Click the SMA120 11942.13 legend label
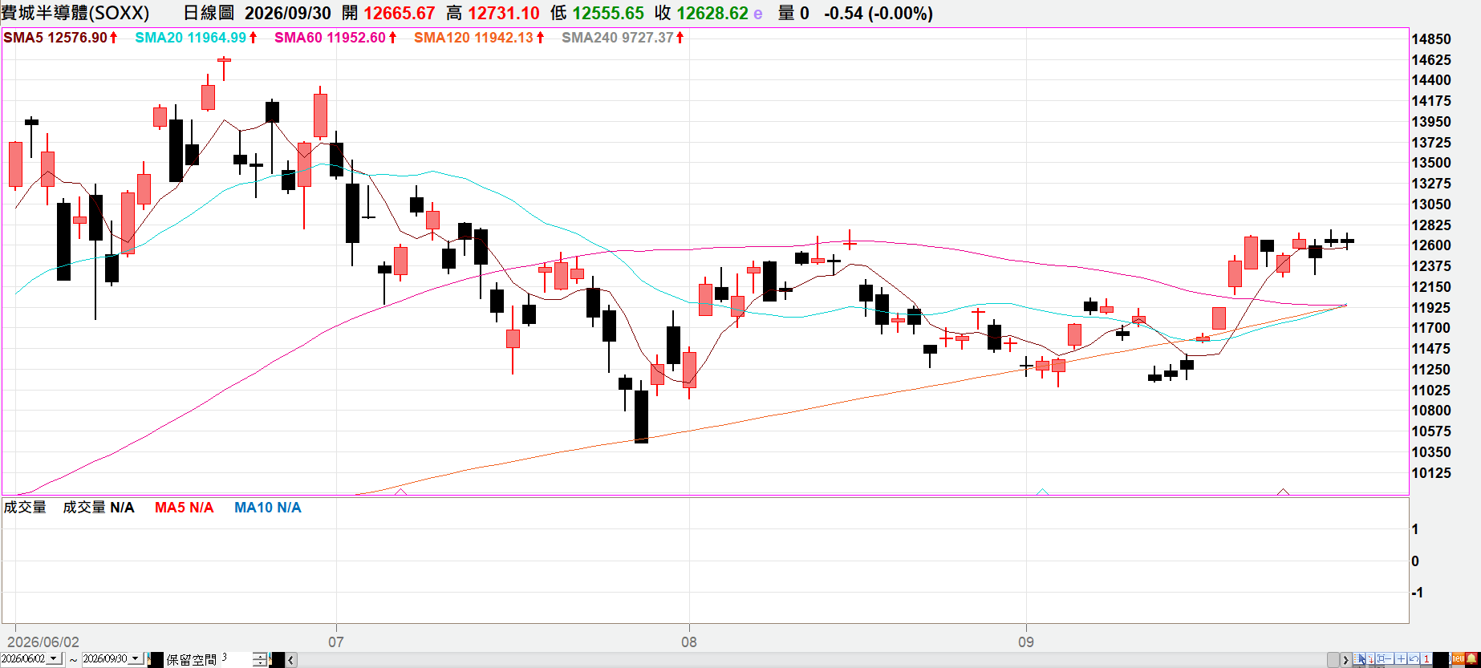The width and height of the screenshot is (1481, 668). point(474,38)
